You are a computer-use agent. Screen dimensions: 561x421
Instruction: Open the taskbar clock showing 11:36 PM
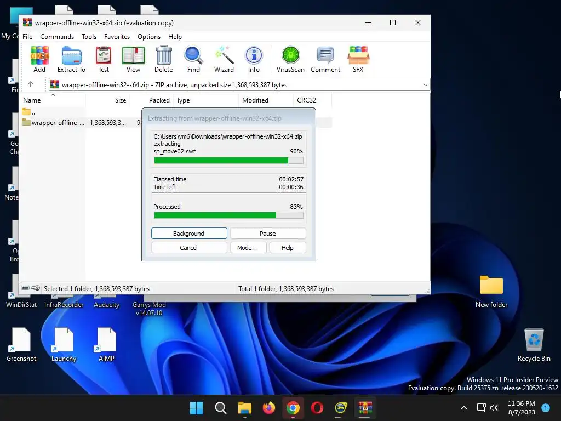coord(522,408)
